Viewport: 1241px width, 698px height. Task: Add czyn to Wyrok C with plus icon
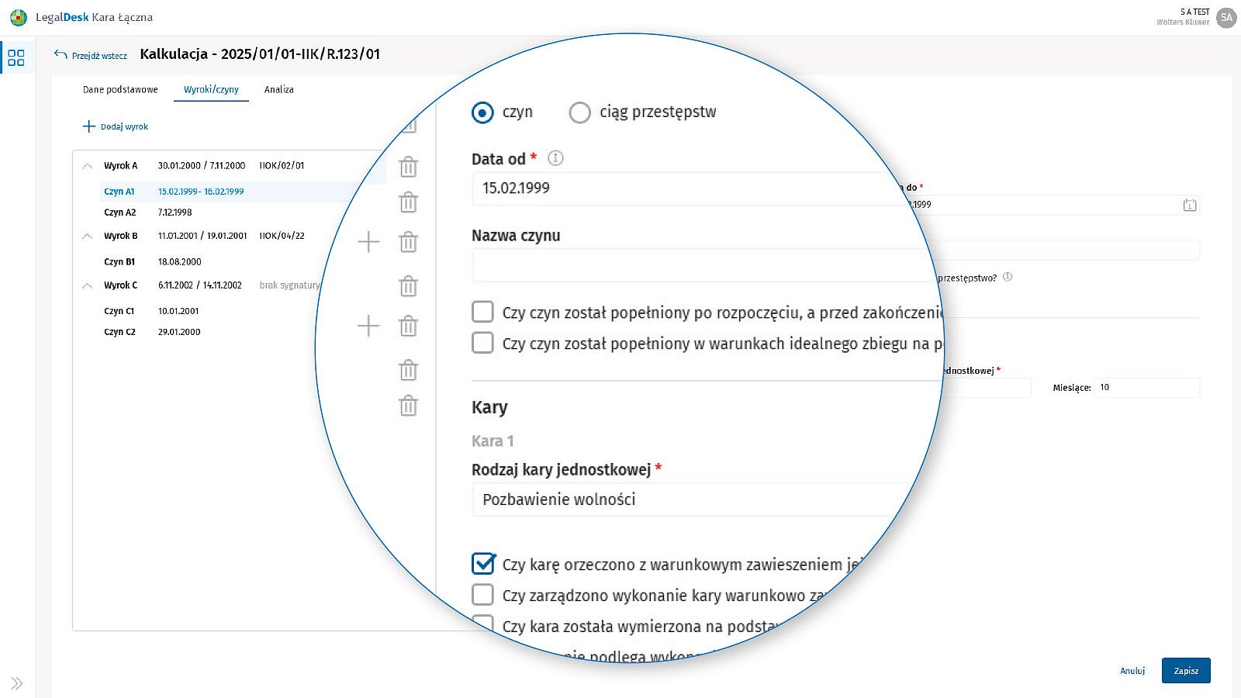click(368, 326)
